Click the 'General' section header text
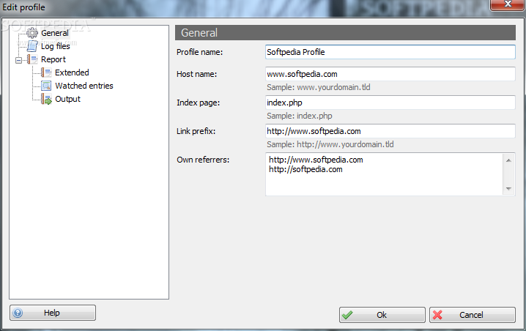 [199, 33]
